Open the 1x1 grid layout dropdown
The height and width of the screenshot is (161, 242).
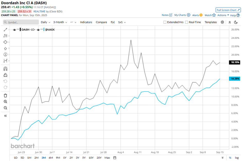(x=122, y=22)
